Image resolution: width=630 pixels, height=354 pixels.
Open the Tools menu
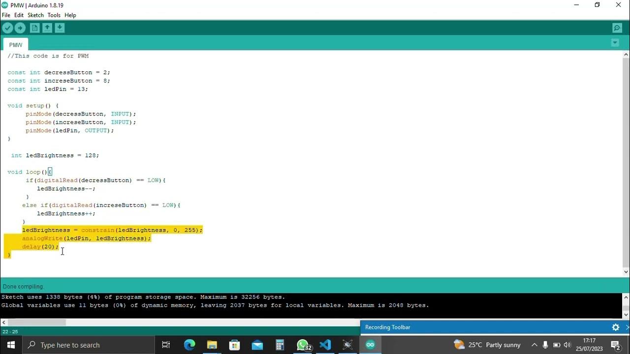click(x=54, y=15)
